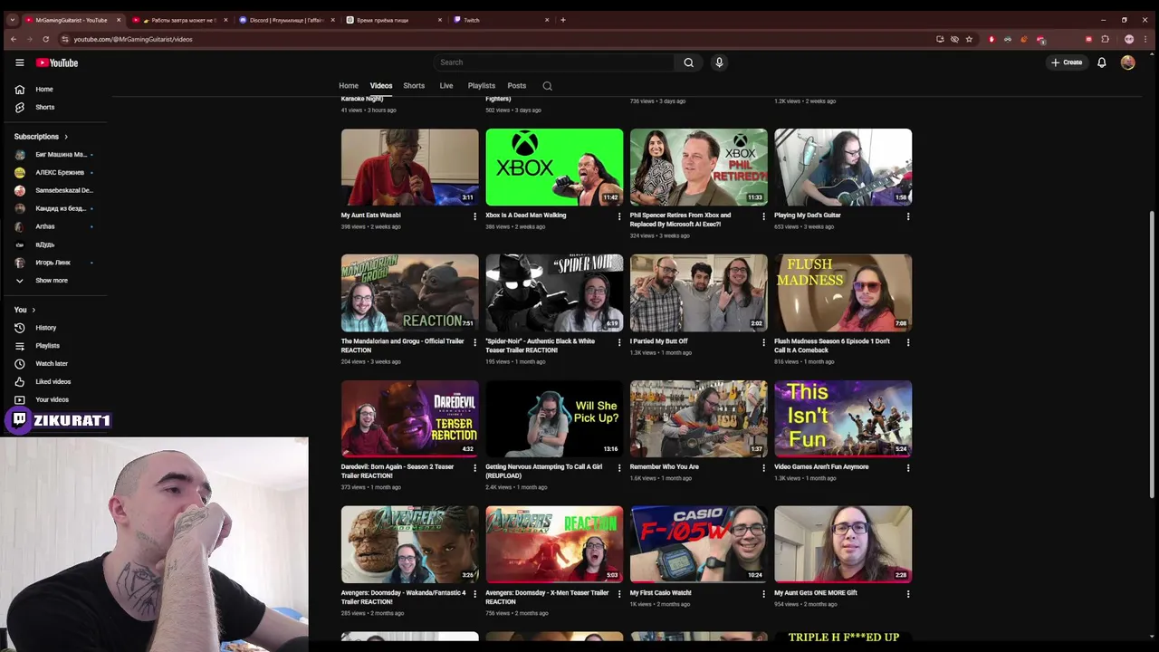Open Avengers Doomsday X-Men reaction thumbnail
Image resolution: width=1159 pixels, height=652 pixels.
(x=554, y=544)
